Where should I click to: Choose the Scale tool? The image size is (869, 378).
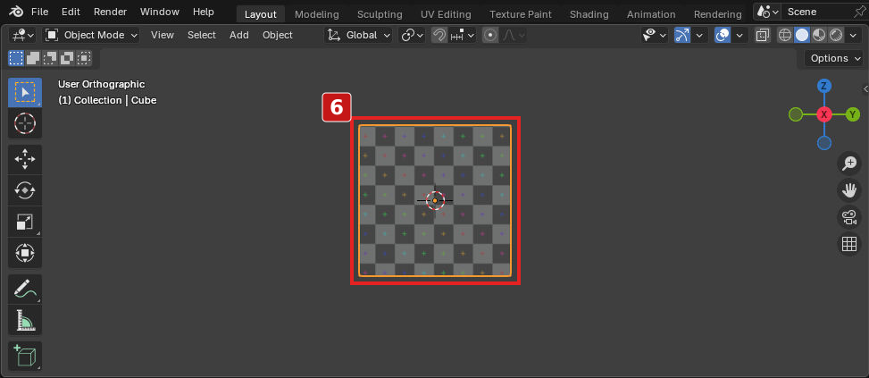pyautogui.click(x=24, y=223)
